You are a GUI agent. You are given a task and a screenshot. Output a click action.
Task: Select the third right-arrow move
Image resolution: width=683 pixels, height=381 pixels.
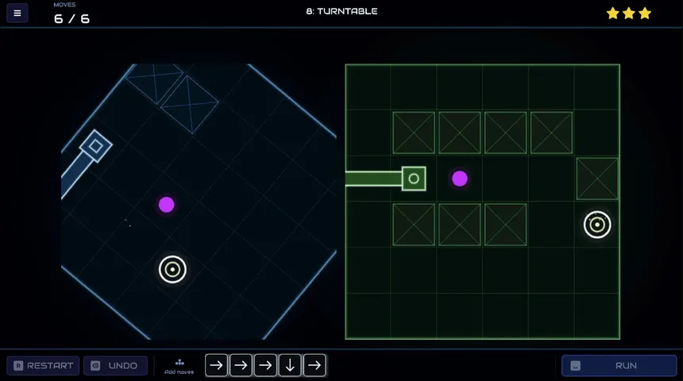265,365
